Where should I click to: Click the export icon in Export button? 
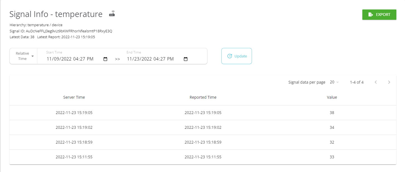coord(371,14)
